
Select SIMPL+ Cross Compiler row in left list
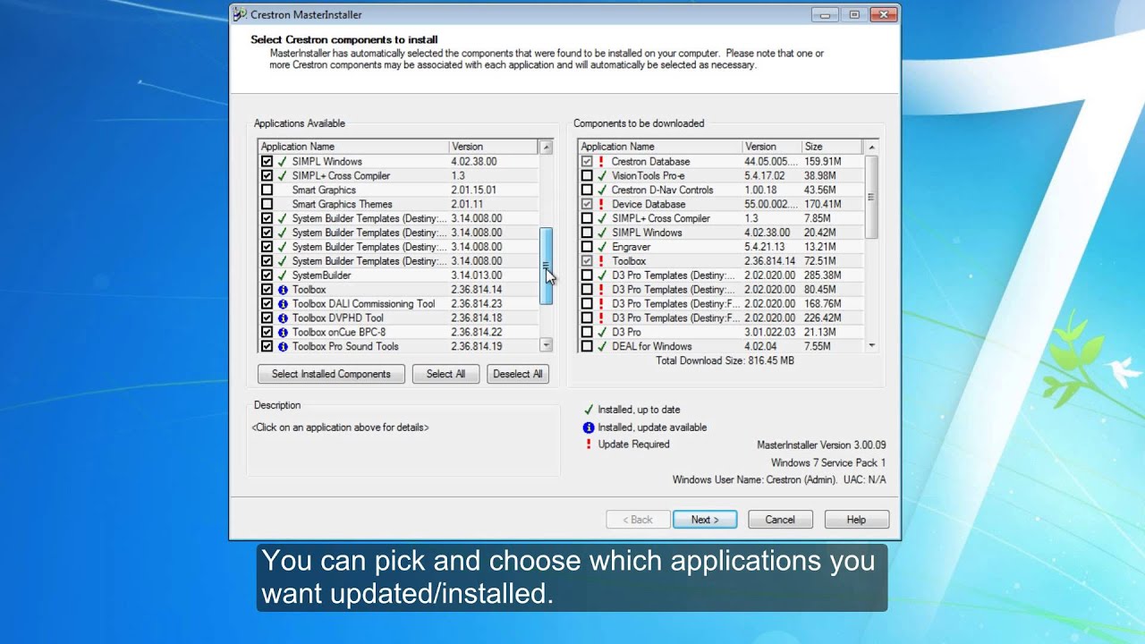(341, 176)
